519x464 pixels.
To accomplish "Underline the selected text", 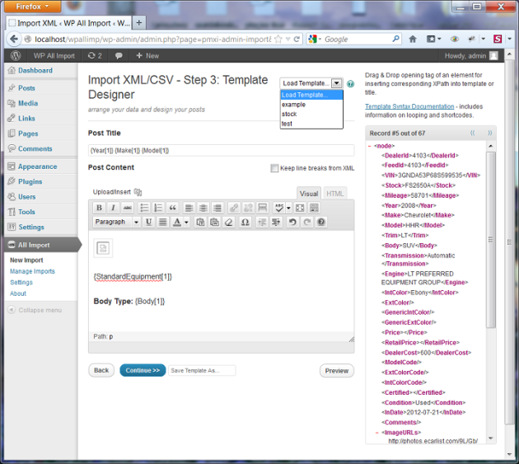I will (148, 222).
